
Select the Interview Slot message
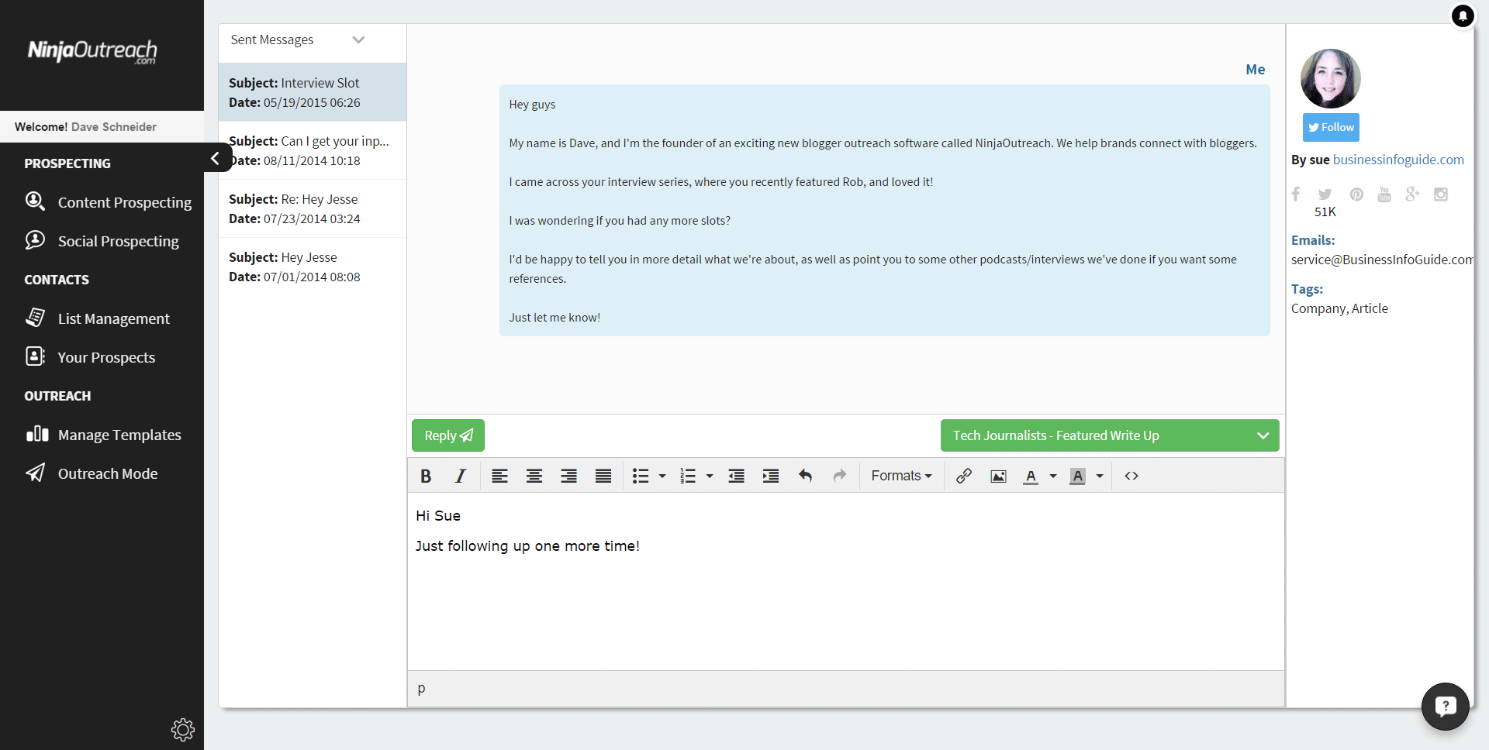pos(313,91)
